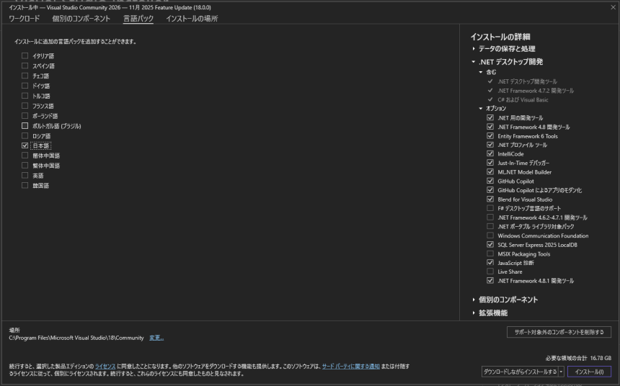Enable the 英語 language pack checkbox

pos(25,176)
